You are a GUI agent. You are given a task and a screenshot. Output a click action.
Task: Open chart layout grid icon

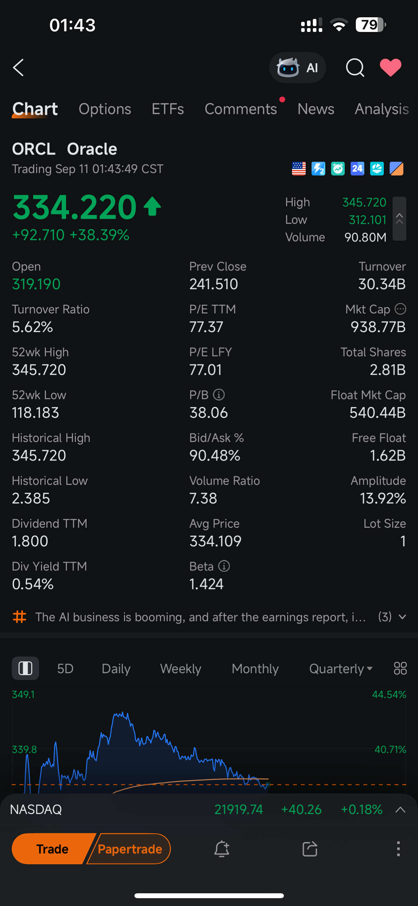pos(400,668)
